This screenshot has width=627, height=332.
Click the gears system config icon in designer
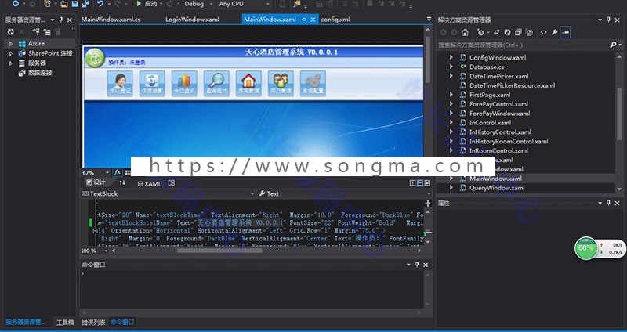pos(313,84)
